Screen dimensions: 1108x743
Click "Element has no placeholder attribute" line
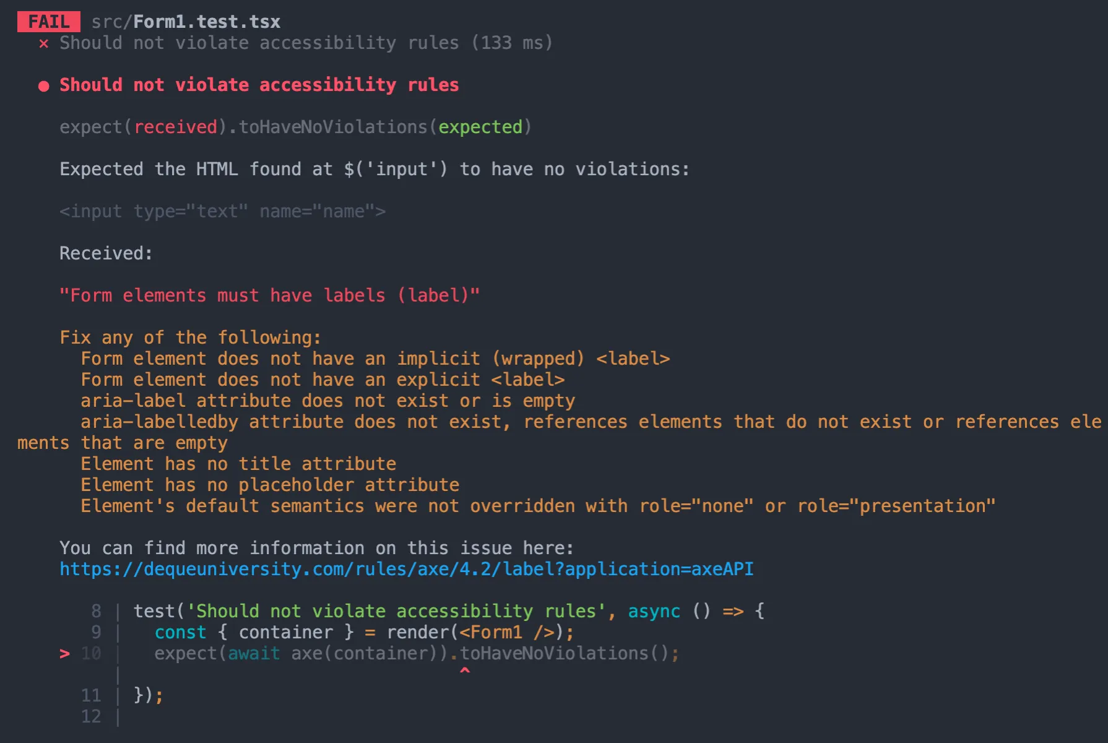270,485
